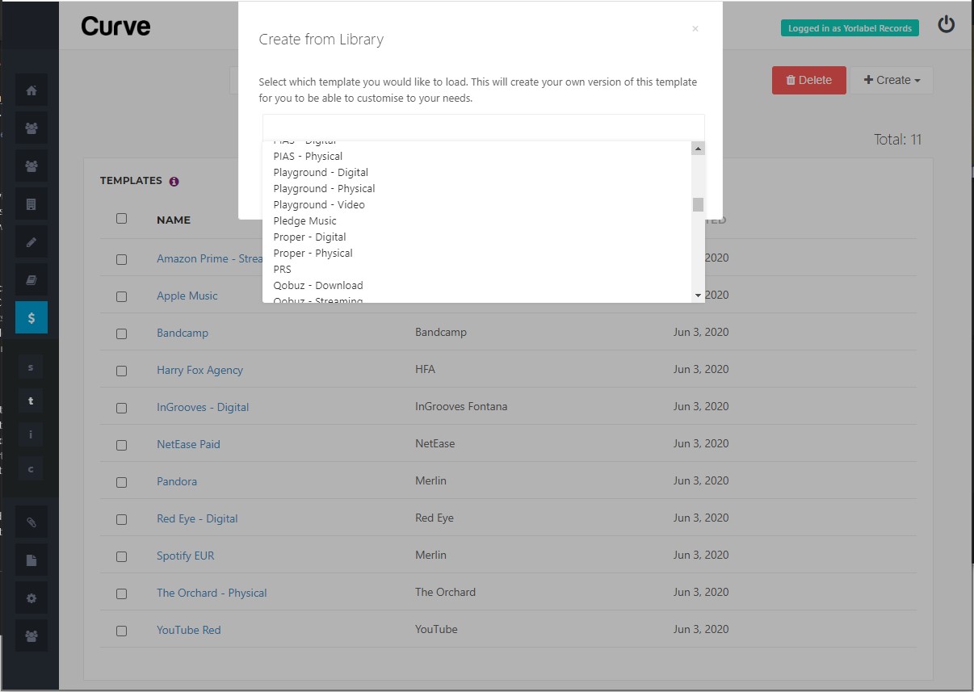Screen dimensions: 974x692
Task: Go to the Home sidebar icon
Action: [31, 90]
